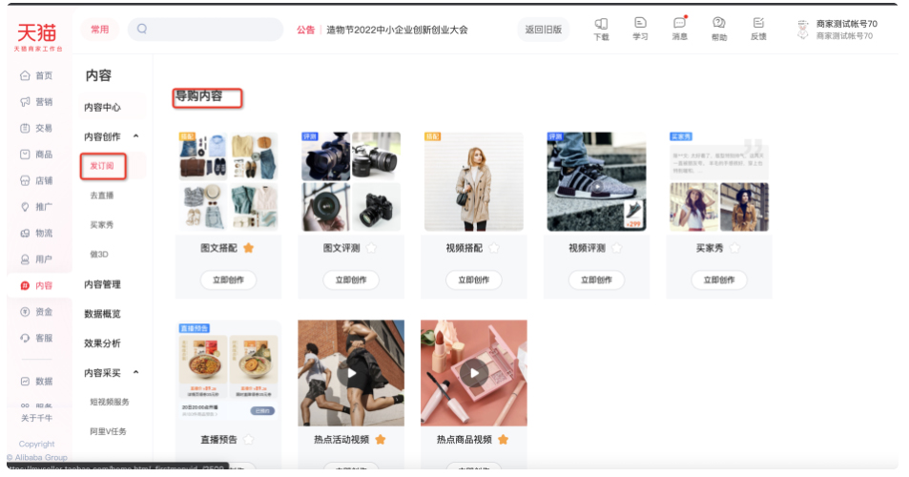Click 立即创作 under 图文评测

pos(351,280)
